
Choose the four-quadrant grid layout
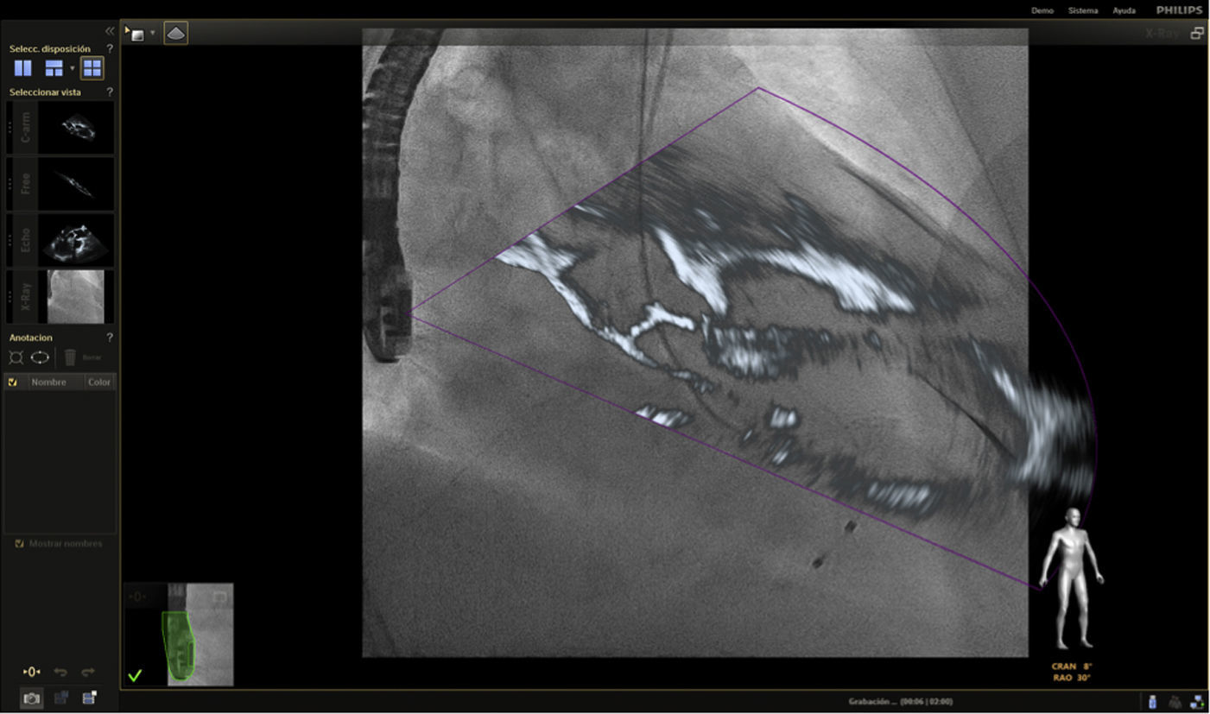[92, 68]
